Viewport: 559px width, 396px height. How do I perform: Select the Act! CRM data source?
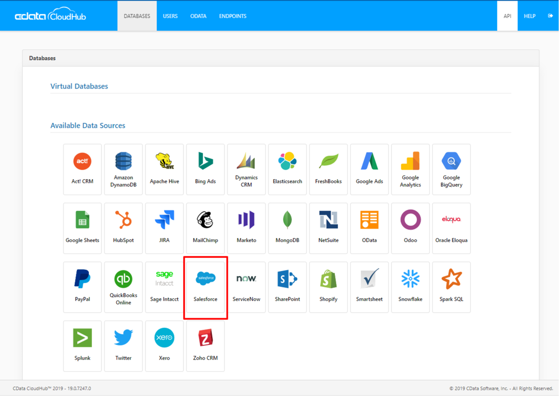tap(82, 169)
